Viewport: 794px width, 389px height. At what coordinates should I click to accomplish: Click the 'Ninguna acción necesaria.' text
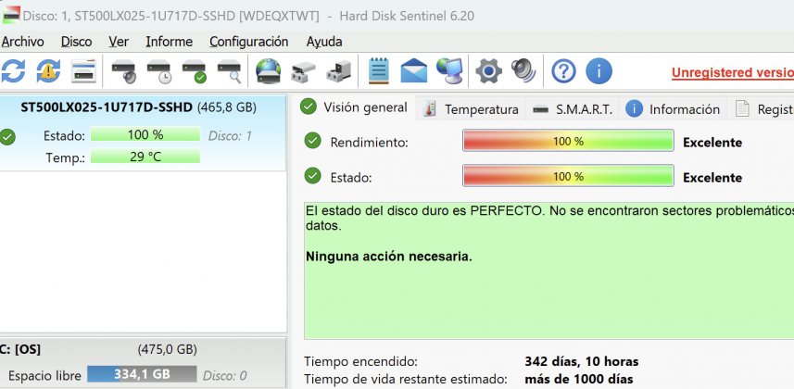[389, 257]
